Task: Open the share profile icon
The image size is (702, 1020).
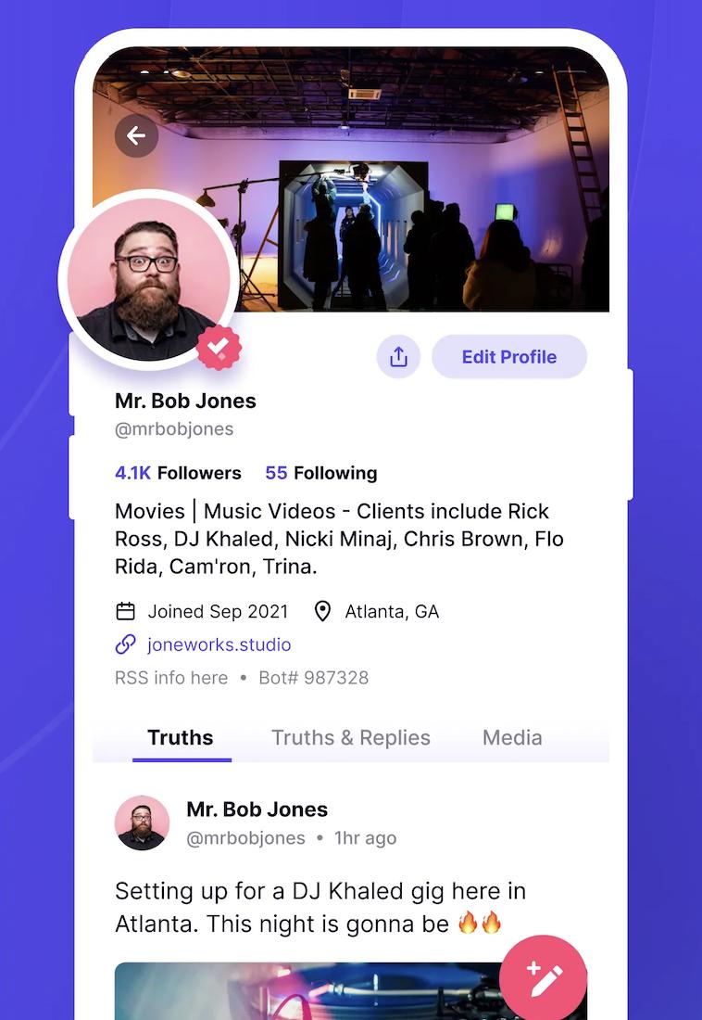Action: tap(398, 356)
